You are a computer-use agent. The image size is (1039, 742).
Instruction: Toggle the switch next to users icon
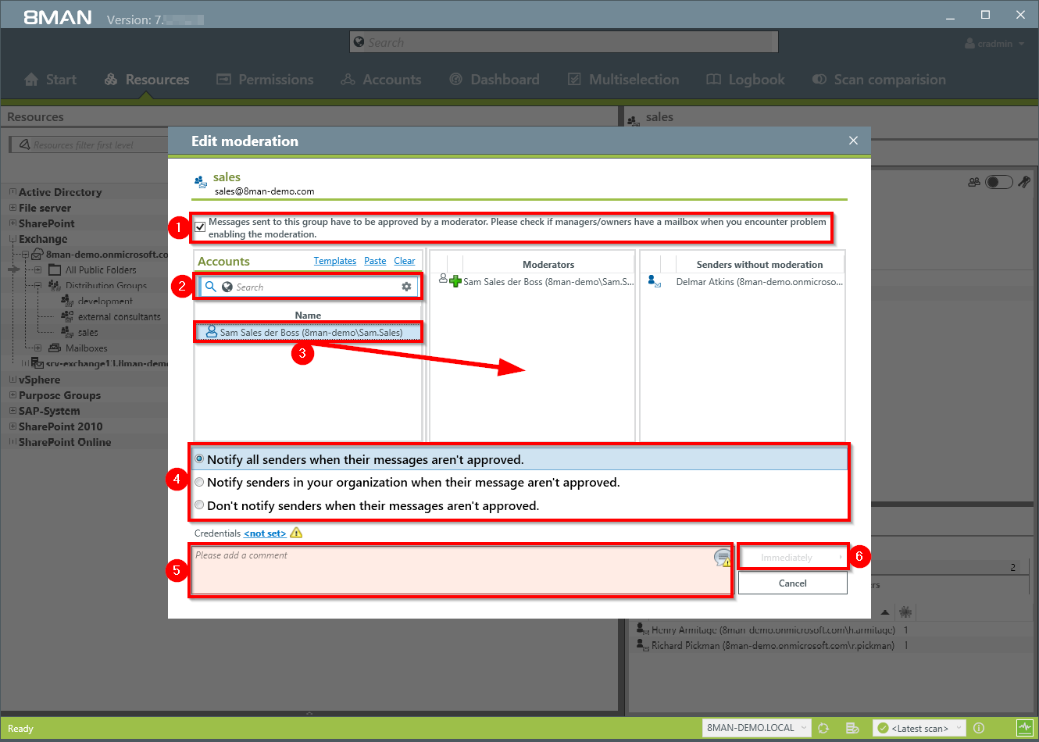pyautogui.click(x=998, y=182)
